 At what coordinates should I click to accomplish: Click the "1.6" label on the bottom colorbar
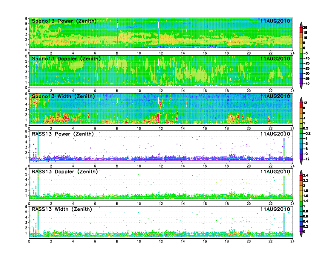[x=305, y=196]
